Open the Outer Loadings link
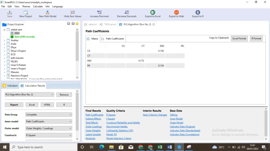The height and width of the screenshot is (151, 270). tap(93, 127)
